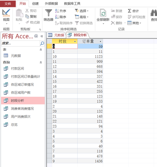Image resolution: width=157 pixels, height=167 pixels.
Task: Open the 付款区间 query
Action: click(x=18, y=69)
